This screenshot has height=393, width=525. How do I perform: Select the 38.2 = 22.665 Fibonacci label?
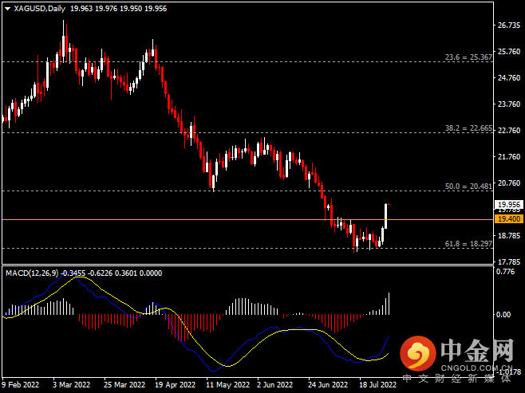tap(468, 128)
